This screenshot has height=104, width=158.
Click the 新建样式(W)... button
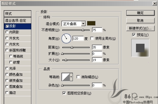point(140,28)
